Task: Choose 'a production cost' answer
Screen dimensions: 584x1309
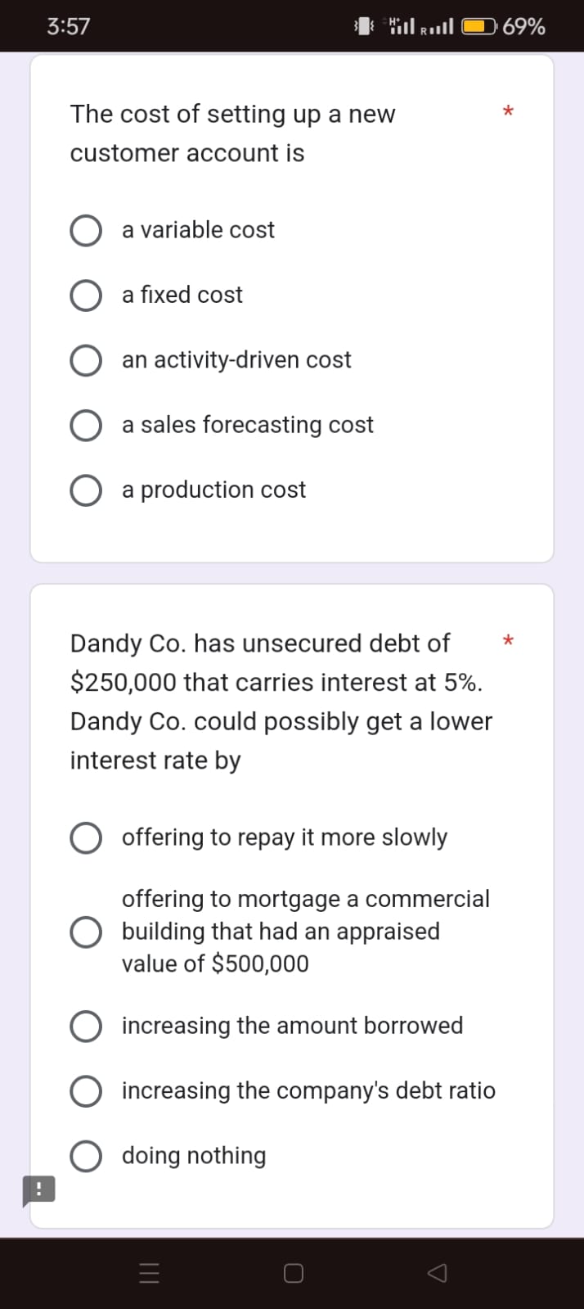Action: 86,490
